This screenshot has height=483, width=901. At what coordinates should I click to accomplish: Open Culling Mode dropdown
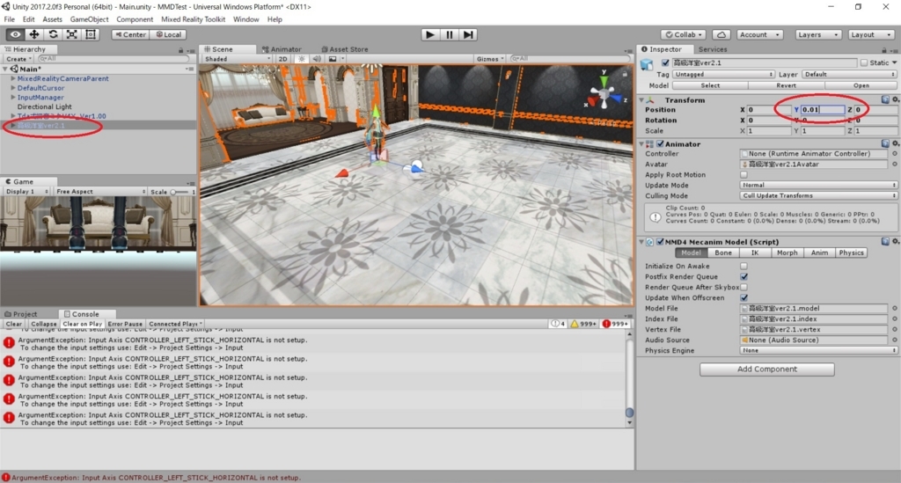[x=818, y=196]
